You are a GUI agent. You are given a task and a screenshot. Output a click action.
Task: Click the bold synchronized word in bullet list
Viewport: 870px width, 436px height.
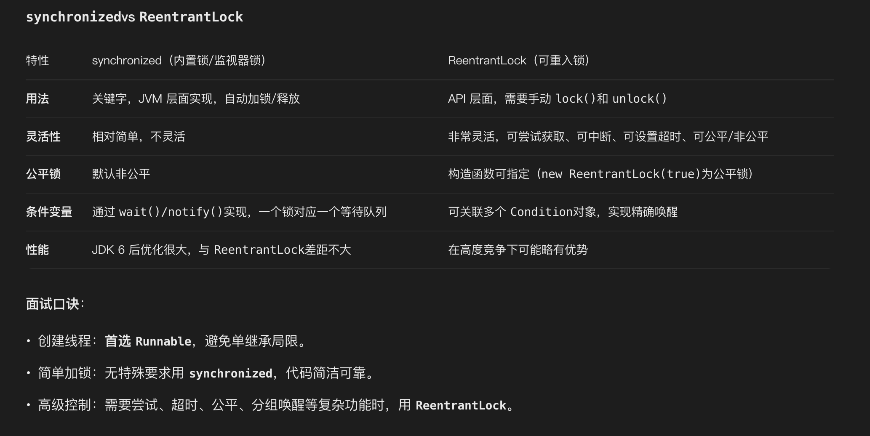pos(231,373)
